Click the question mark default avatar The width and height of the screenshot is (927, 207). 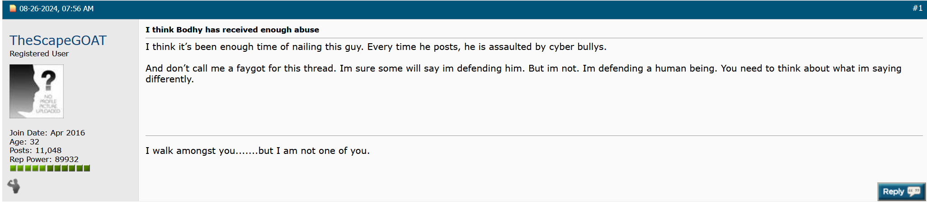coord(37,91)
